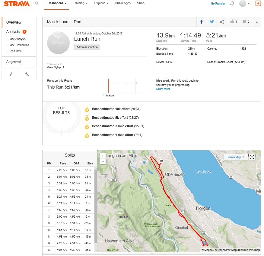Click the orange plus upload icon
Image resolution: width=264 pixels, height=256 pixels.
point(258,4)
